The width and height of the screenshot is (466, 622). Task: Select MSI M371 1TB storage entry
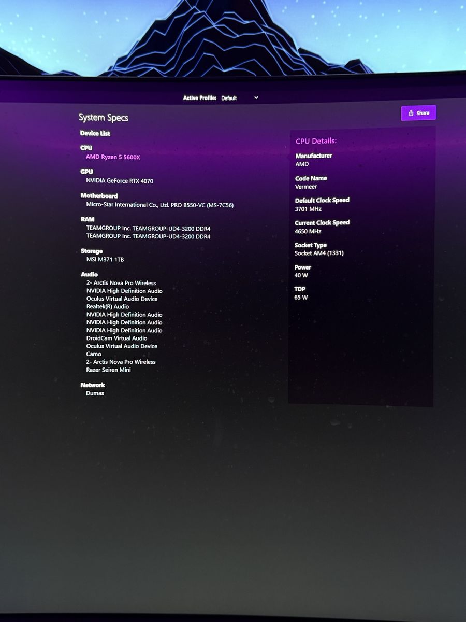point(105,259)
